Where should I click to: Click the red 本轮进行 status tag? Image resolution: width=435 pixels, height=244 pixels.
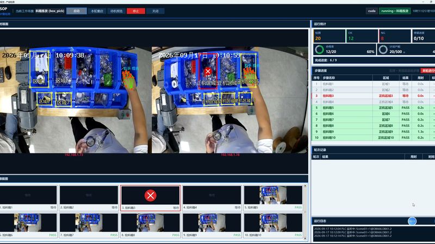(x=428, y=70)
